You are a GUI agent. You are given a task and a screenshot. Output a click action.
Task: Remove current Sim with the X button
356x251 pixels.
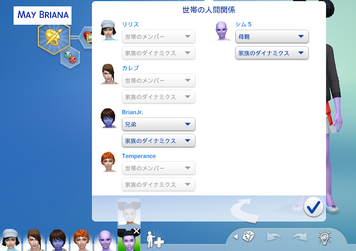pyautogui.click(x=136, y=231)
